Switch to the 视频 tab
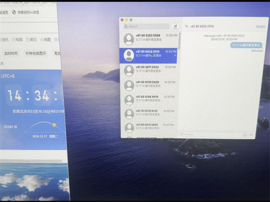270x202 pixels. click(18, 40)
